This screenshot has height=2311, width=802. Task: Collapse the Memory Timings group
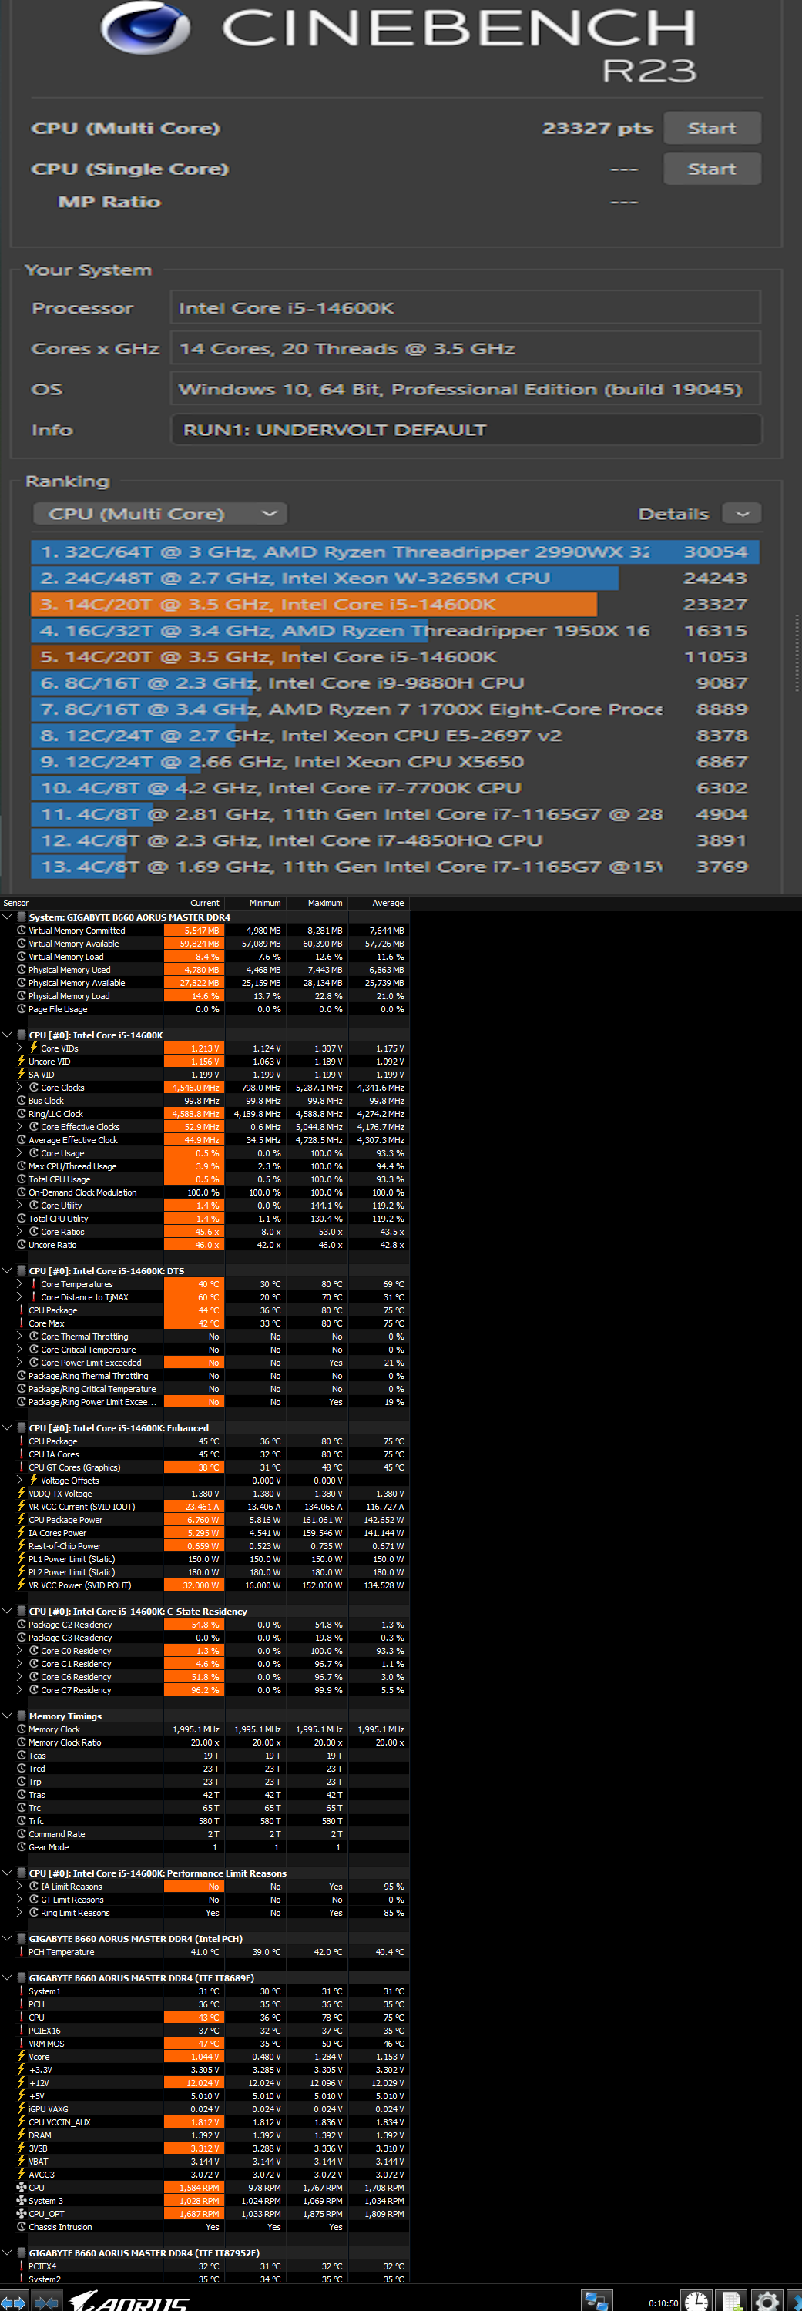pos(8,1716)
